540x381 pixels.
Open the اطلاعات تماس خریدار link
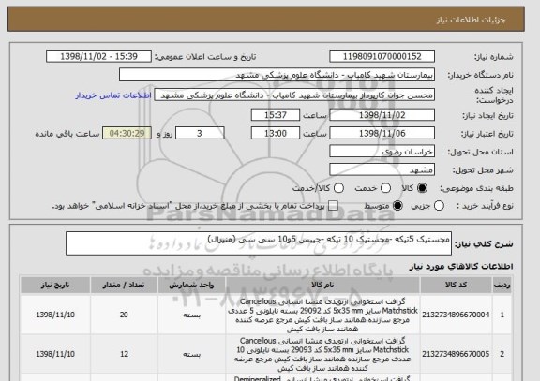pos(113,95)
